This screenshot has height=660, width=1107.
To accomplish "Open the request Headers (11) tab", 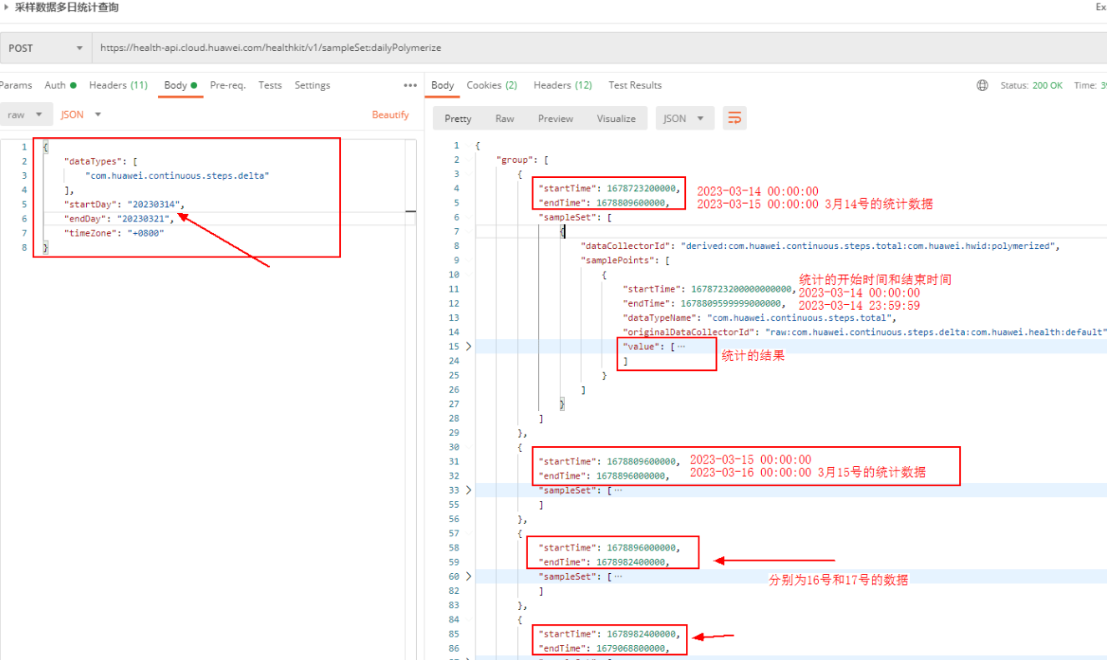I will click(x=119, y=85).
